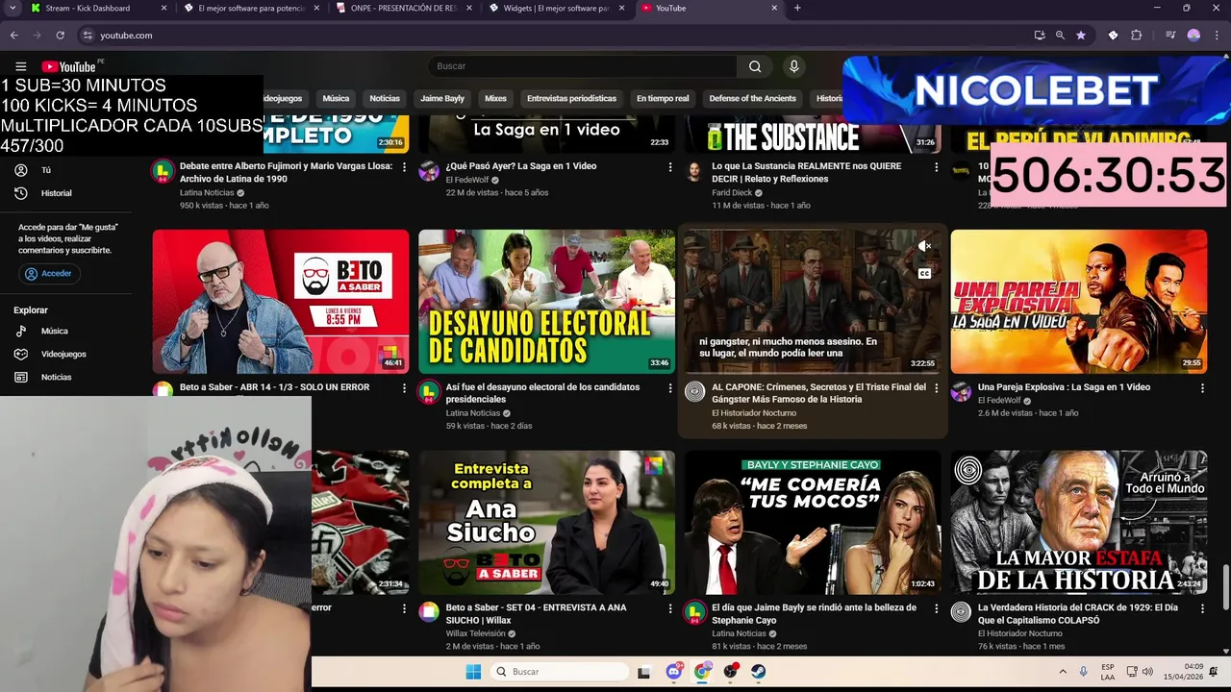
Task: Open Beto a Saber - ABR 14 title
Action: [274, 387]
